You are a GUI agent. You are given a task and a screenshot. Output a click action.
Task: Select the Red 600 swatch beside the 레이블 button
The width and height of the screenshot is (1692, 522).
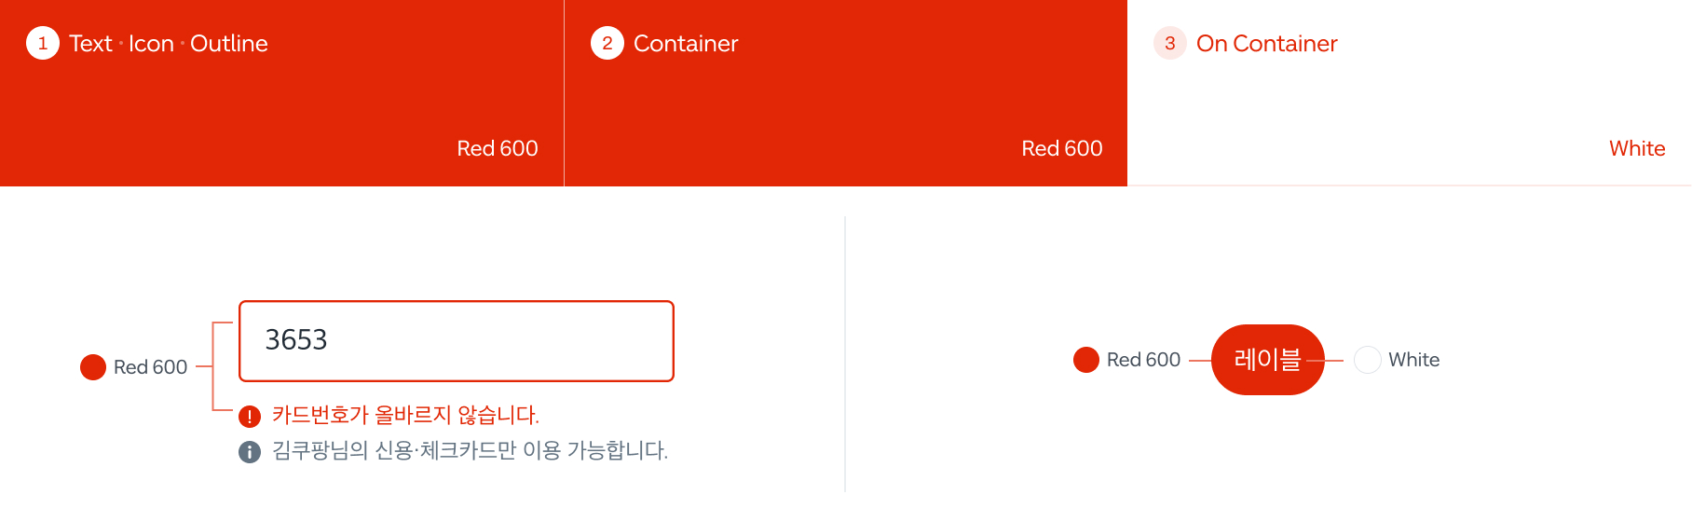coord(1086,360)
